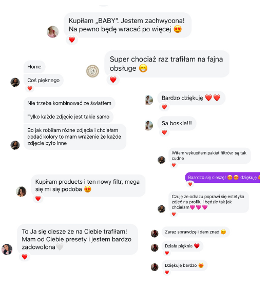Open the round DB logo avatar
267x289 pixels.
[92, 71]
